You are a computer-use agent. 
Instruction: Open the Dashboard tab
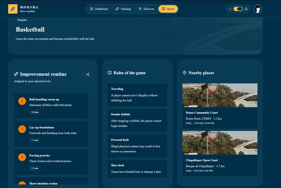99,9
